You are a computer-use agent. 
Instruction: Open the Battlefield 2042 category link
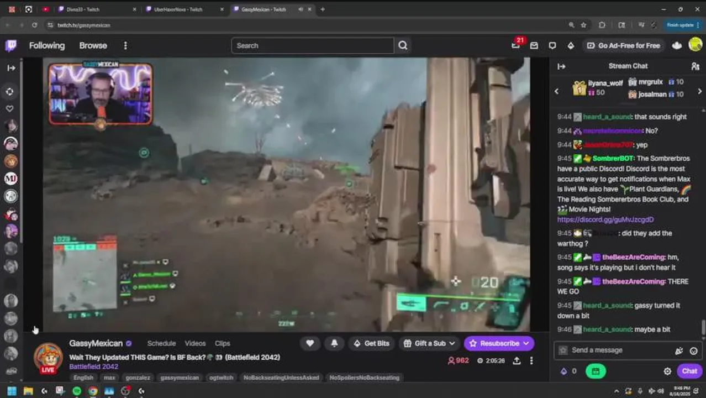(x=94, y=366)
